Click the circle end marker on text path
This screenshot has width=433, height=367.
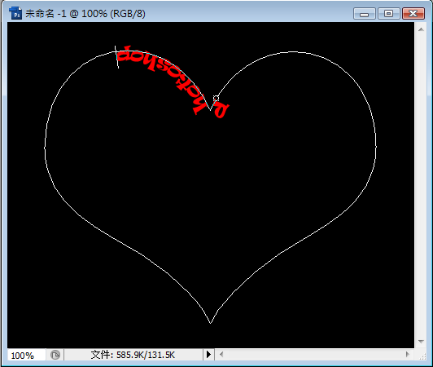point(216,98)
